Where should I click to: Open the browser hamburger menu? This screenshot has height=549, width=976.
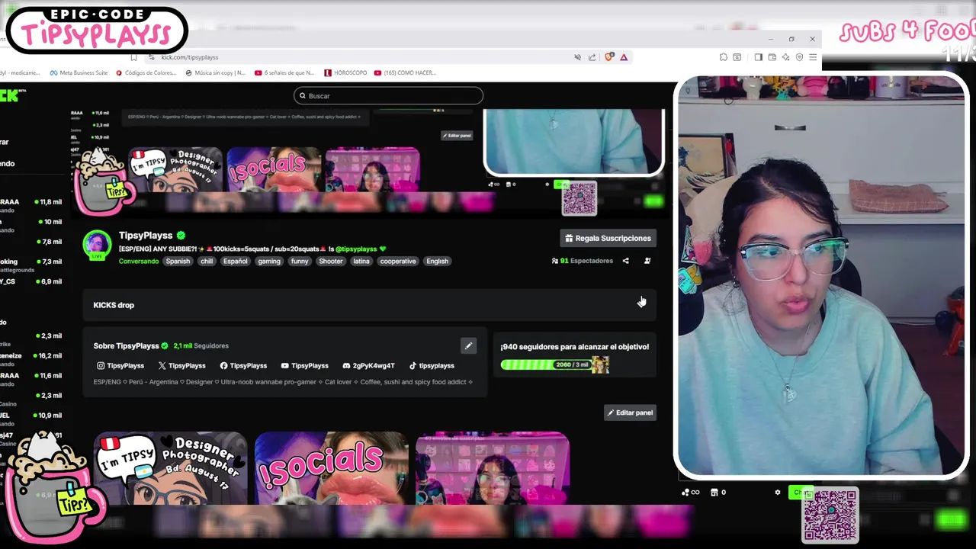click(813, 57)
